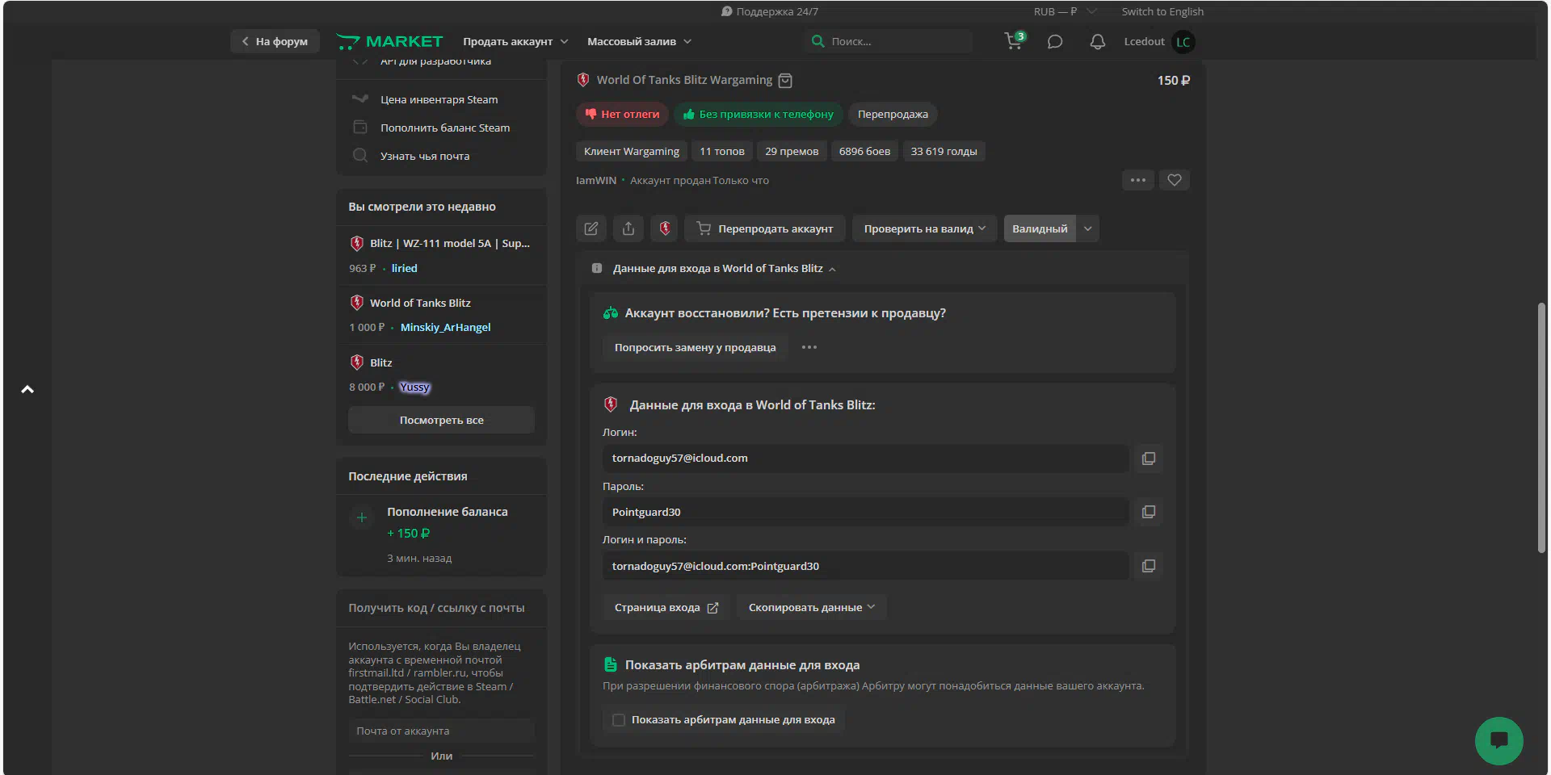Screen dimensions: 1551x775
Task: Click Blitz shield icon of WZ-111 listing
Action: (357, 243)
